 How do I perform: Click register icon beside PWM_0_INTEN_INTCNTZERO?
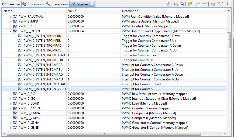[x=20, y=89]
